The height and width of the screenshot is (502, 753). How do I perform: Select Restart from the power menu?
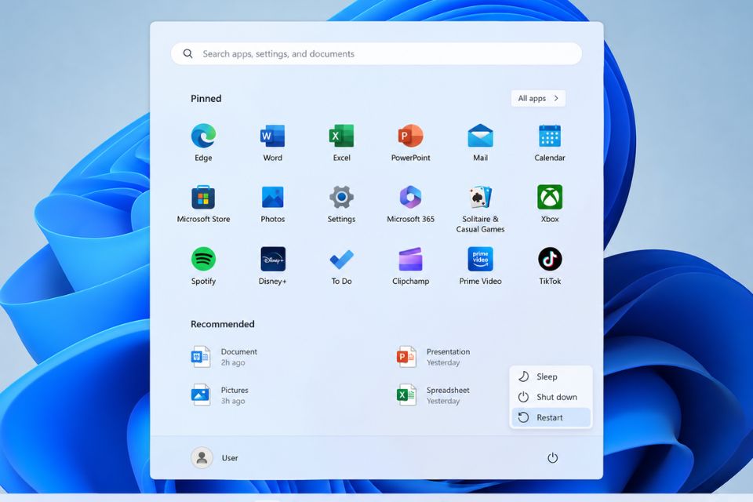(x=551, y=417)
